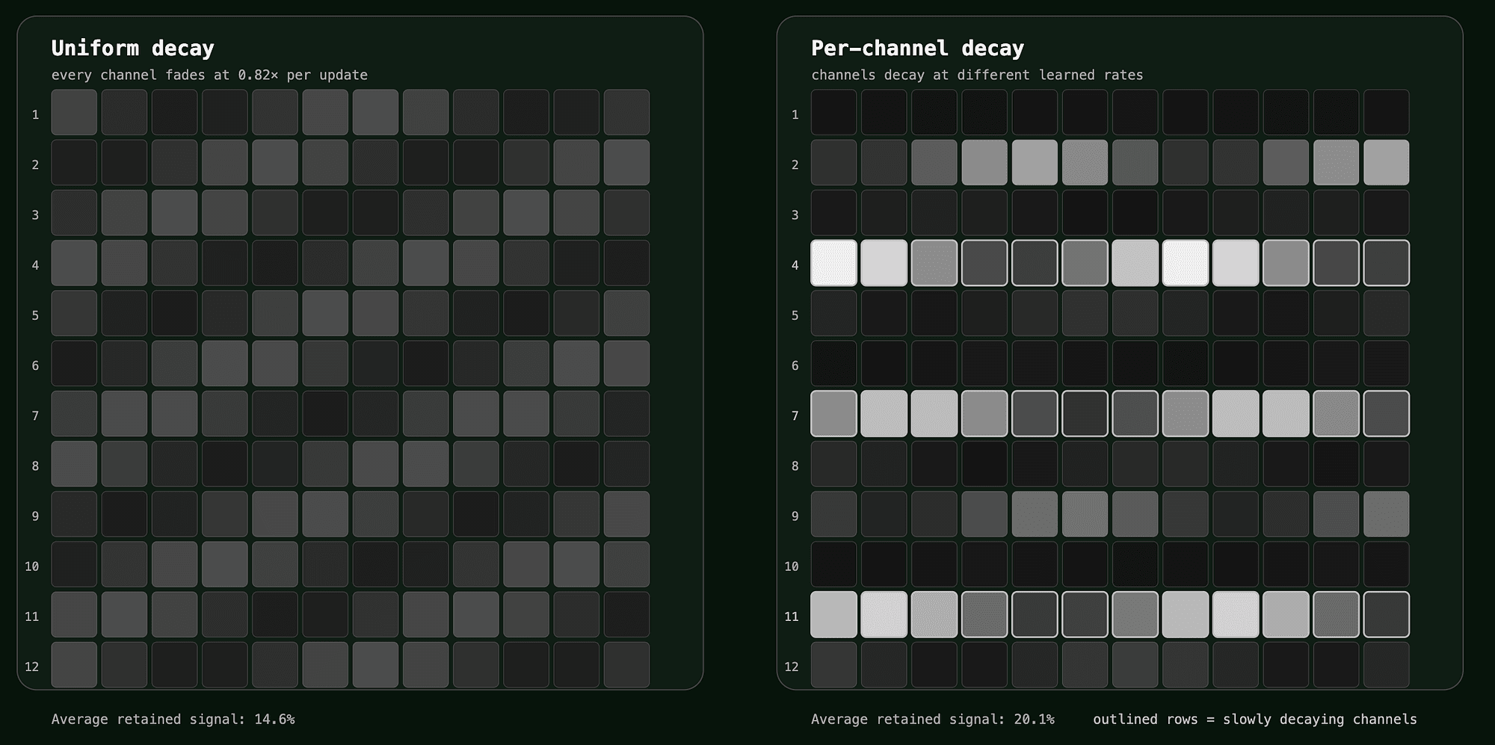Select first cell of row 7, Per-channel grid
The height and width of the screenshot is (745, 1495).
pyautogui.click(x=834, y=413)
